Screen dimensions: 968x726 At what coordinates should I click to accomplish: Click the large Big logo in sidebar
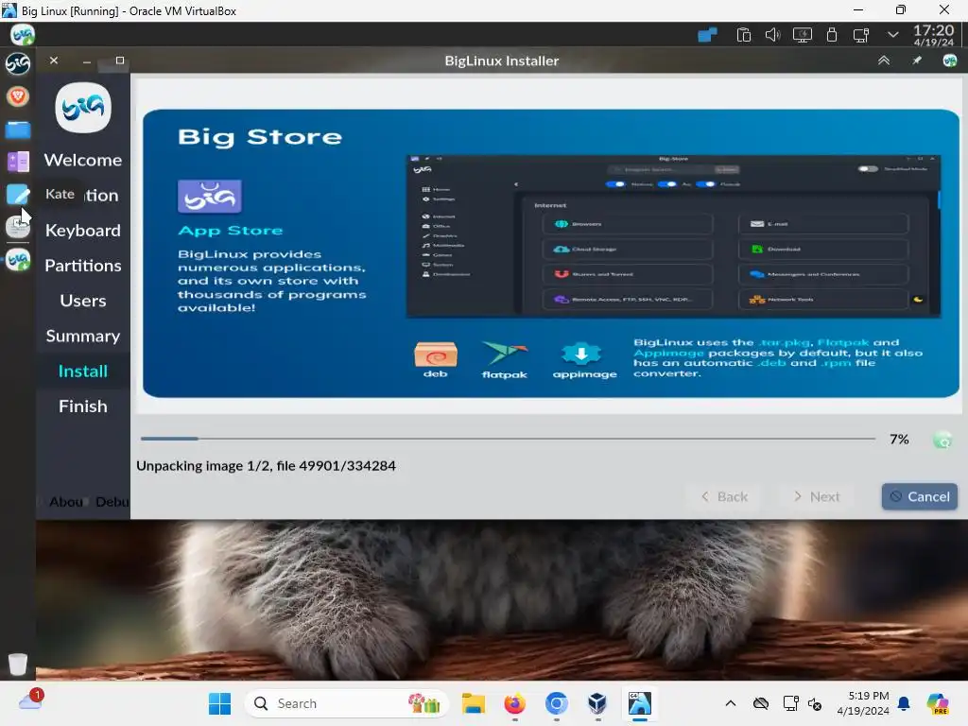click(83, 108)
